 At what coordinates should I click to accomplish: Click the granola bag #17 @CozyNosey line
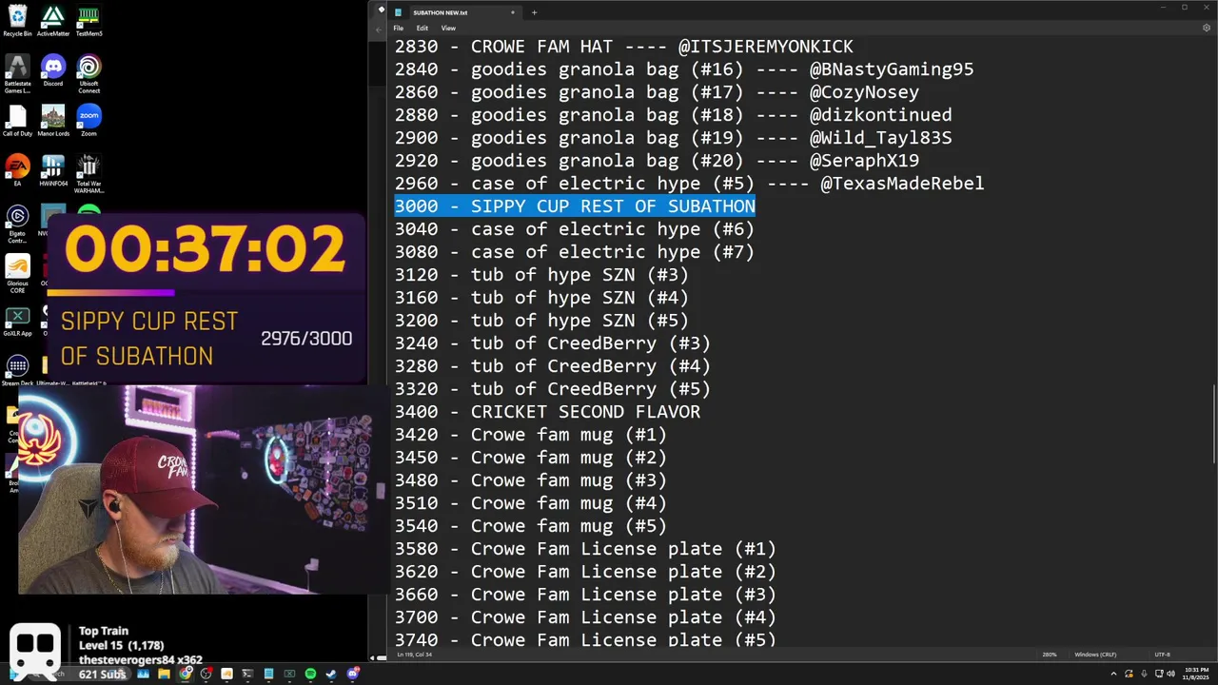[x=657, y=92]
